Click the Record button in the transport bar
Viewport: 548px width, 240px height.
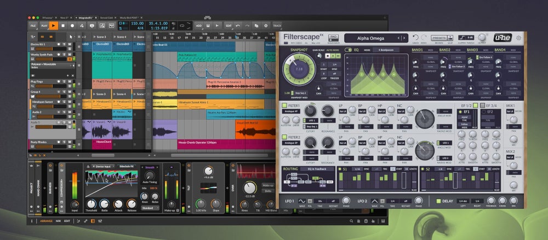[73, 25]
